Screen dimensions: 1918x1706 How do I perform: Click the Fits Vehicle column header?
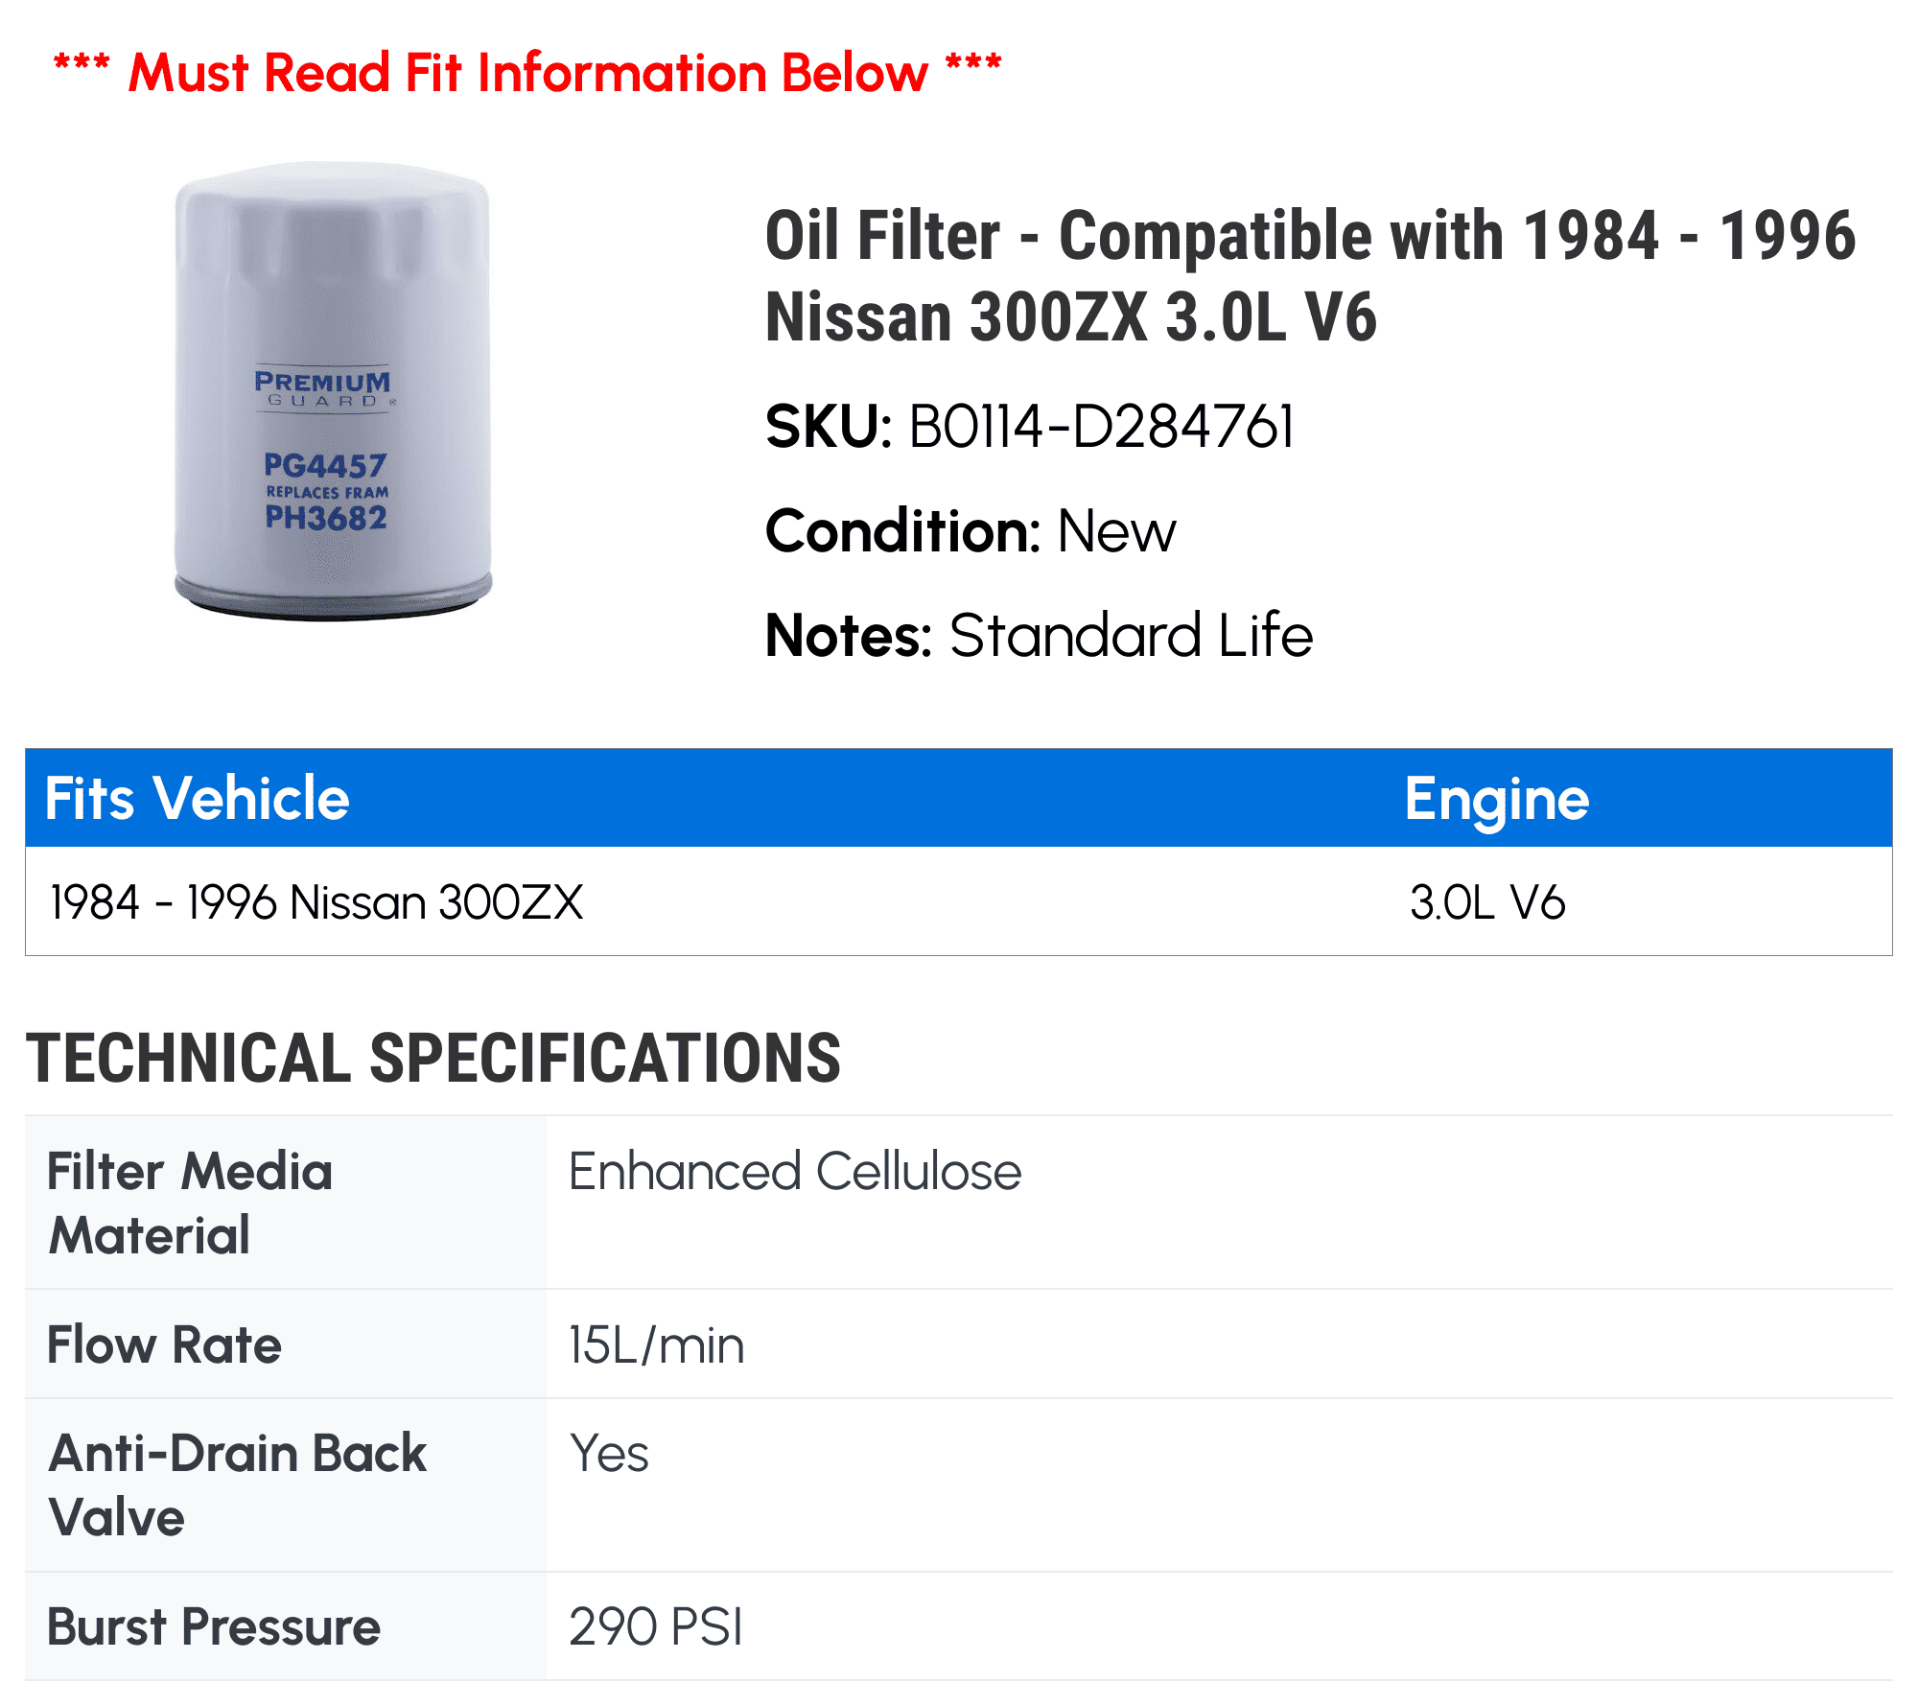[x=198, y=798]
